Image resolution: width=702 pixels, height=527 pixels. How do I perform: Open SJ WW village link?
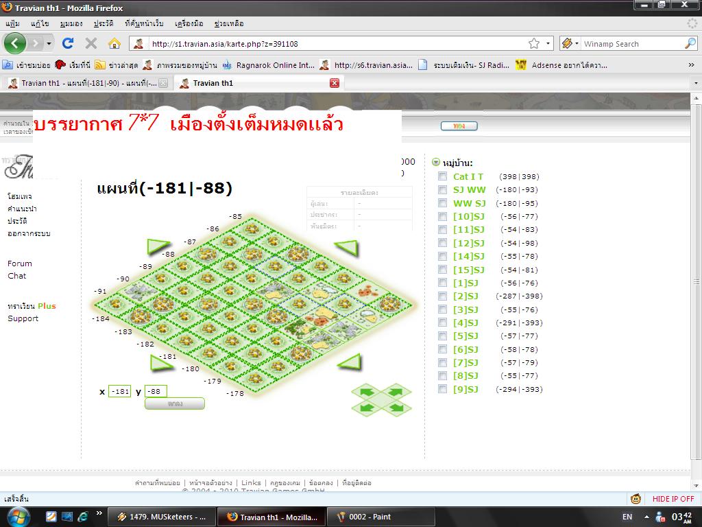469,189
